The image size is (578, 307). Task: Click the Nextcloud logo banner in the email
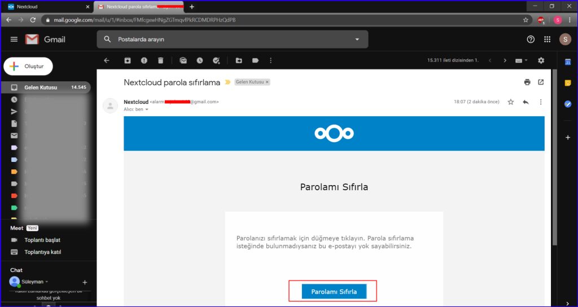coord(334,133)
